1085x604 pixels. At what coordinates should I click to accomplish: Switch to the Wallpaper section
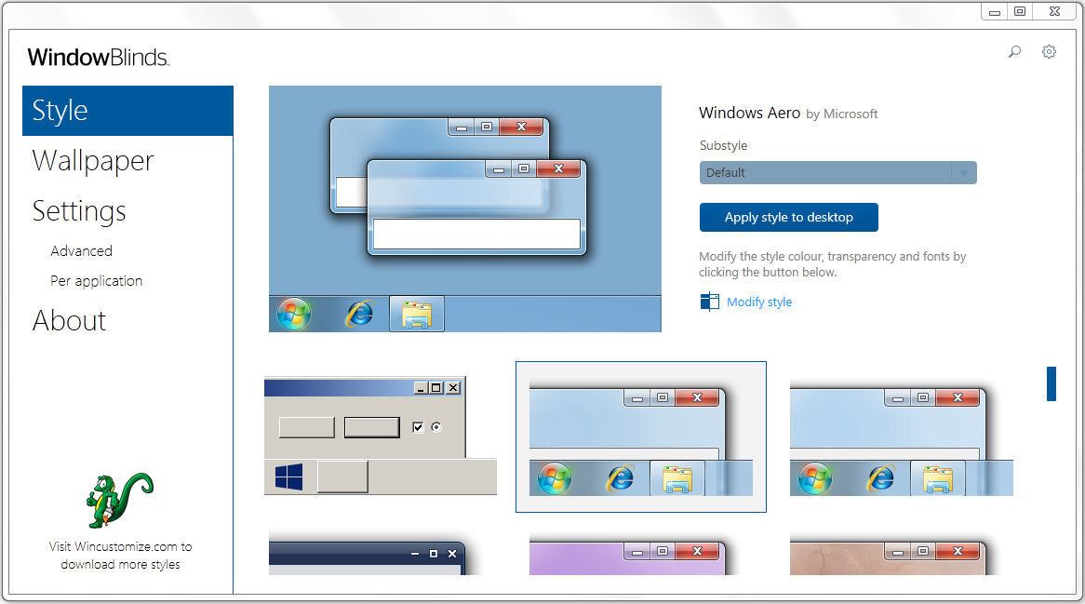92,161
